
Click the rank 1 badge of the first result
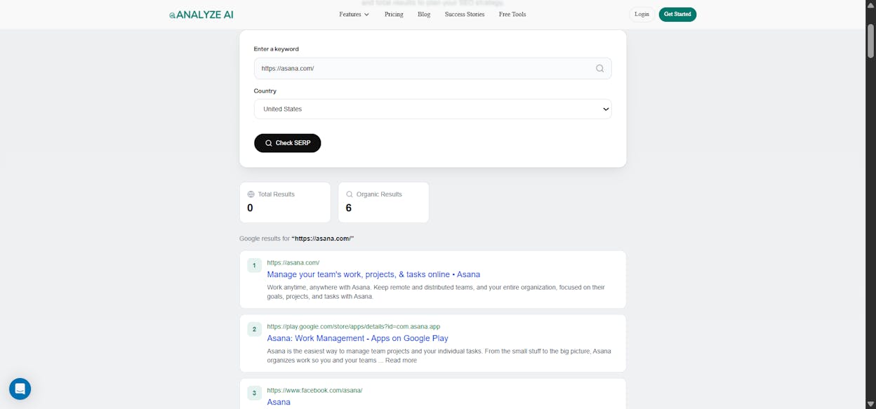[x=254, y=266]
